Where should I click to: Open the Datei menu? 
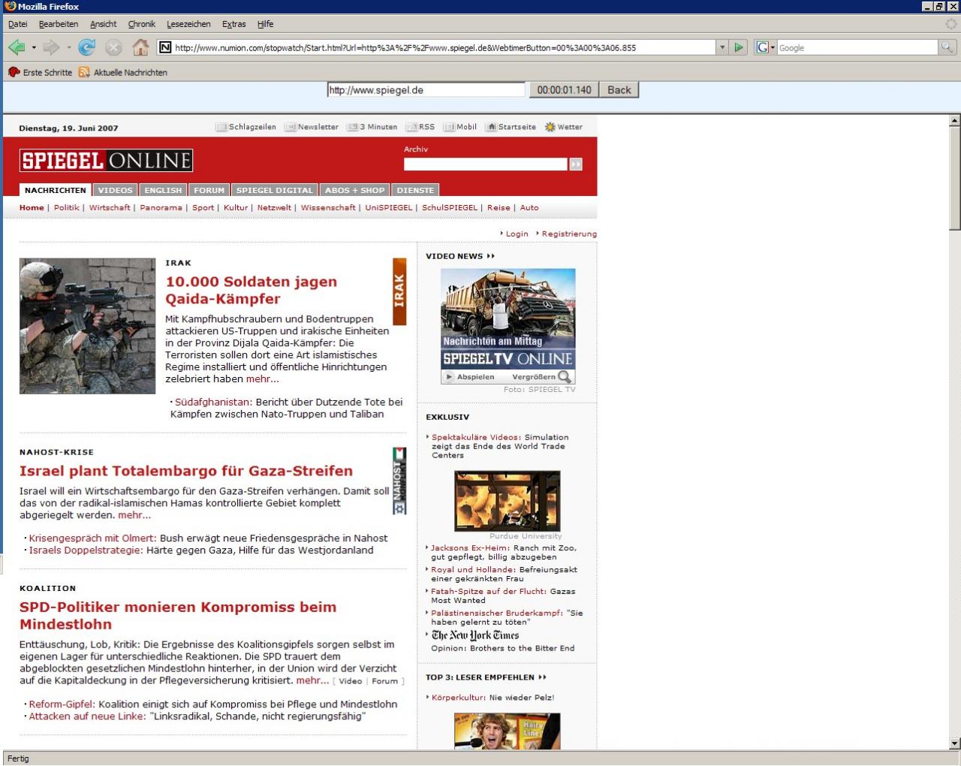[17, 24]
